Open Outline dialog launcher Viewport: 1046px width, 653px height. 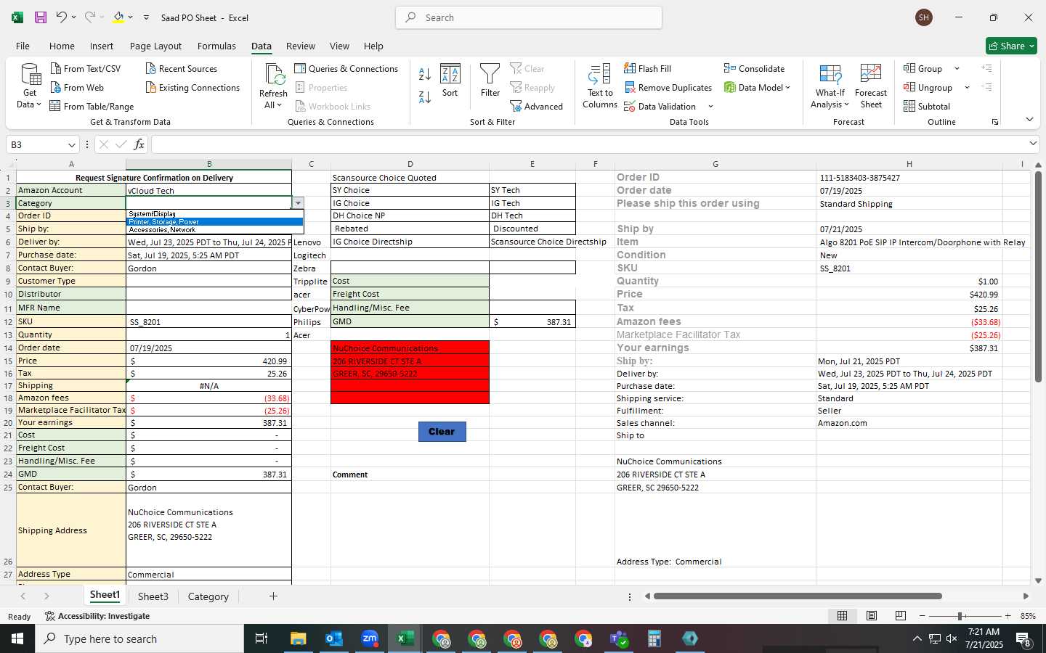(x=995, y=122)
